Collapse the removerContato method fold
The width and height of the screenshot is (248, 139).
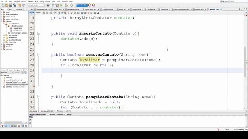click(39, 54)
